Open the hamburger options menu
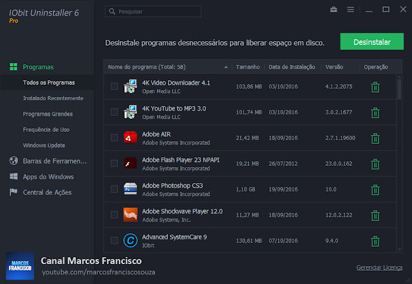This screenshot has width=412, height=284. coord(350,10)
